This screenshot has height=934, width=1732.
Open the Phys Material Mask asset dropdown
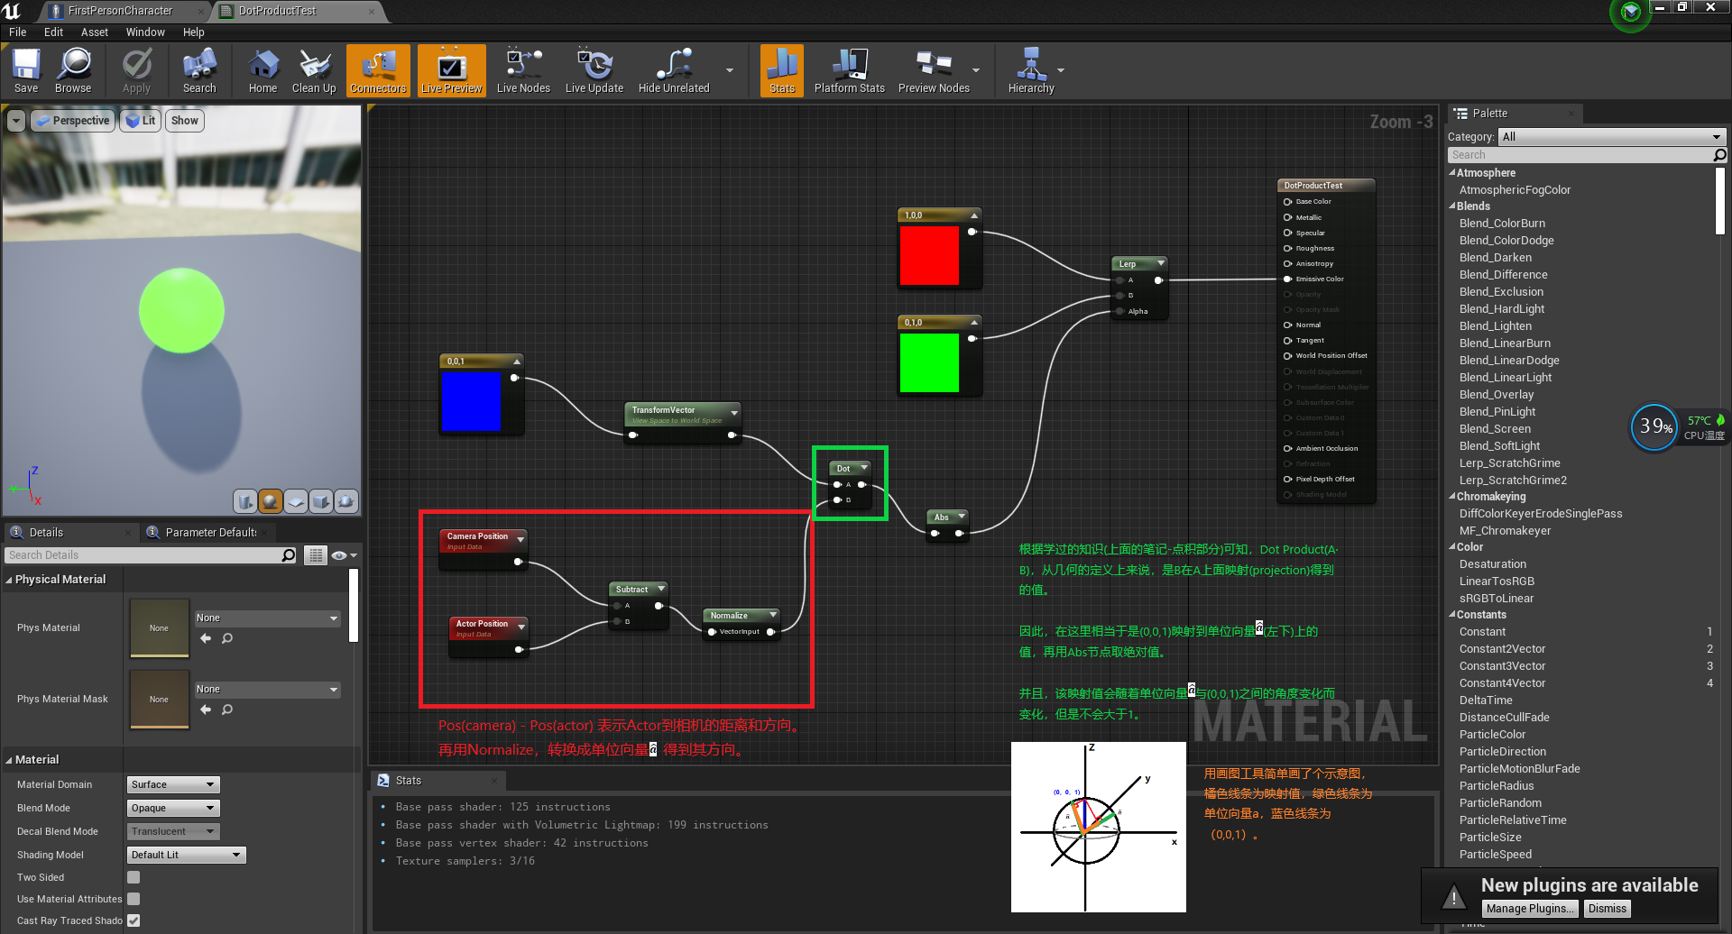(267, 690)
